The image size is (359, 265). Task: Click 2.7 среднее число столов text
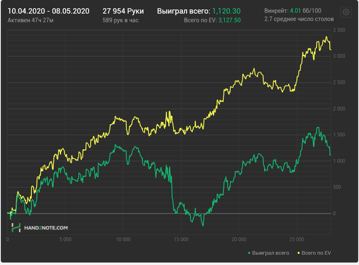299,19
